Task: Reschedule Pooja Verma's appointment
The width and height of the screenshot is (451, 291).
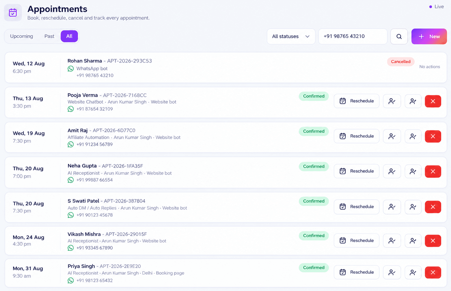Action: 357,101
